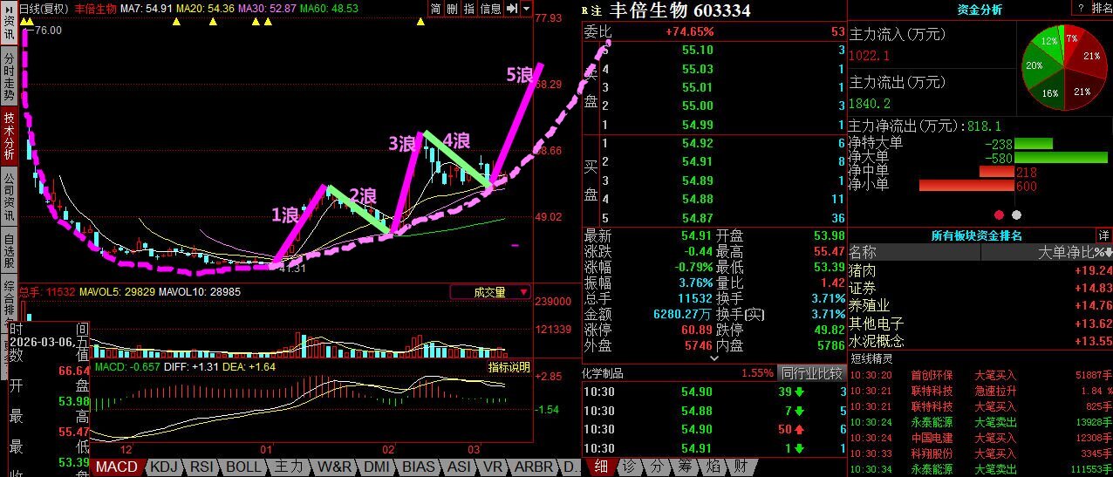
Task: Click the 其他电子 sector row
Action: coord(980,324)
